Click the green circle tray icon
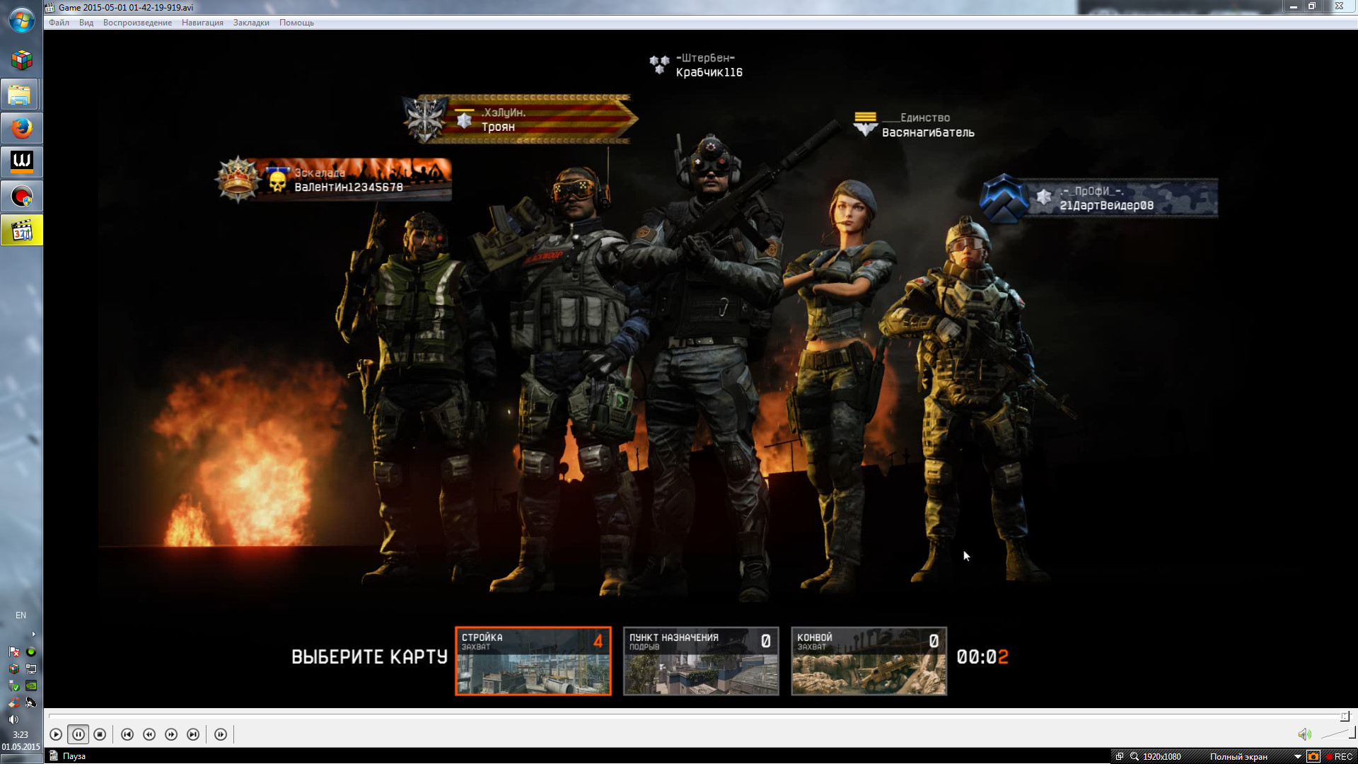 coord(30,652)
